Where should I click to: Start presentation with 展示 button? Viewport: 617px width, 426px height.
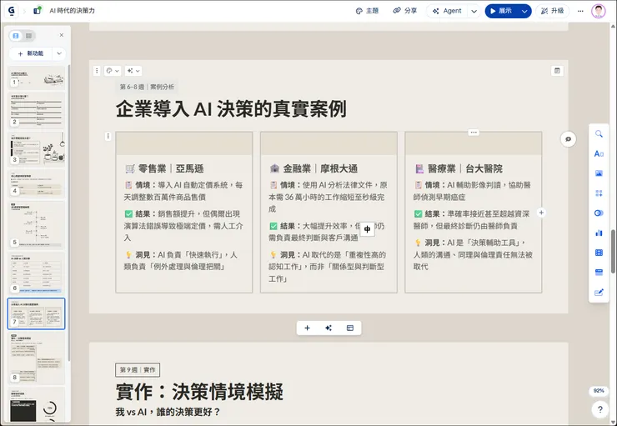(x=501, y=11)
